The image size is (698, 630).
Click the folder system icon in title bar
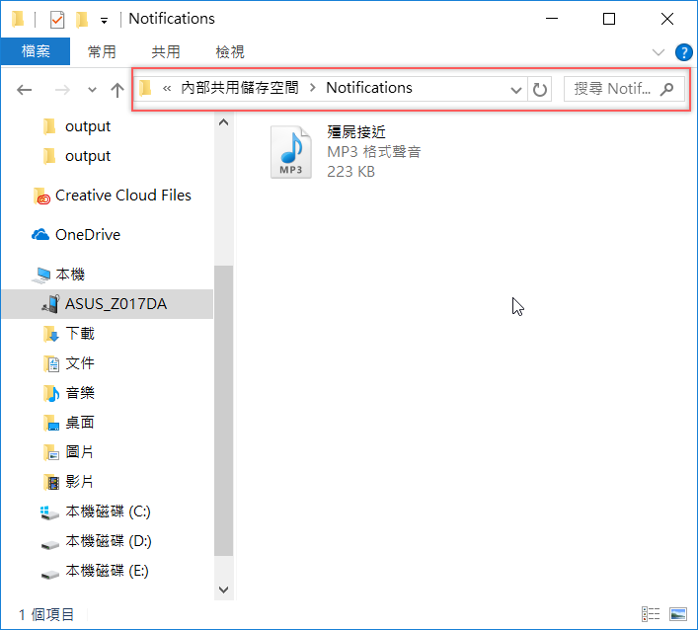pyautogui.click(x=18, y=19)
